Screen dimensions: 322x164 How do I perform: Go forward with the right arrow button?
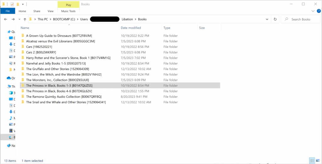point(13,19)
